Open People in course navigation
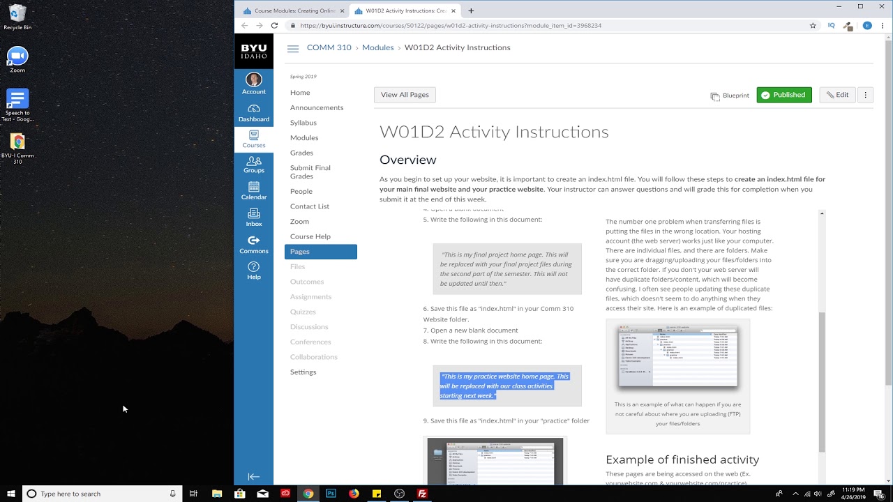 tap(301, 191)
